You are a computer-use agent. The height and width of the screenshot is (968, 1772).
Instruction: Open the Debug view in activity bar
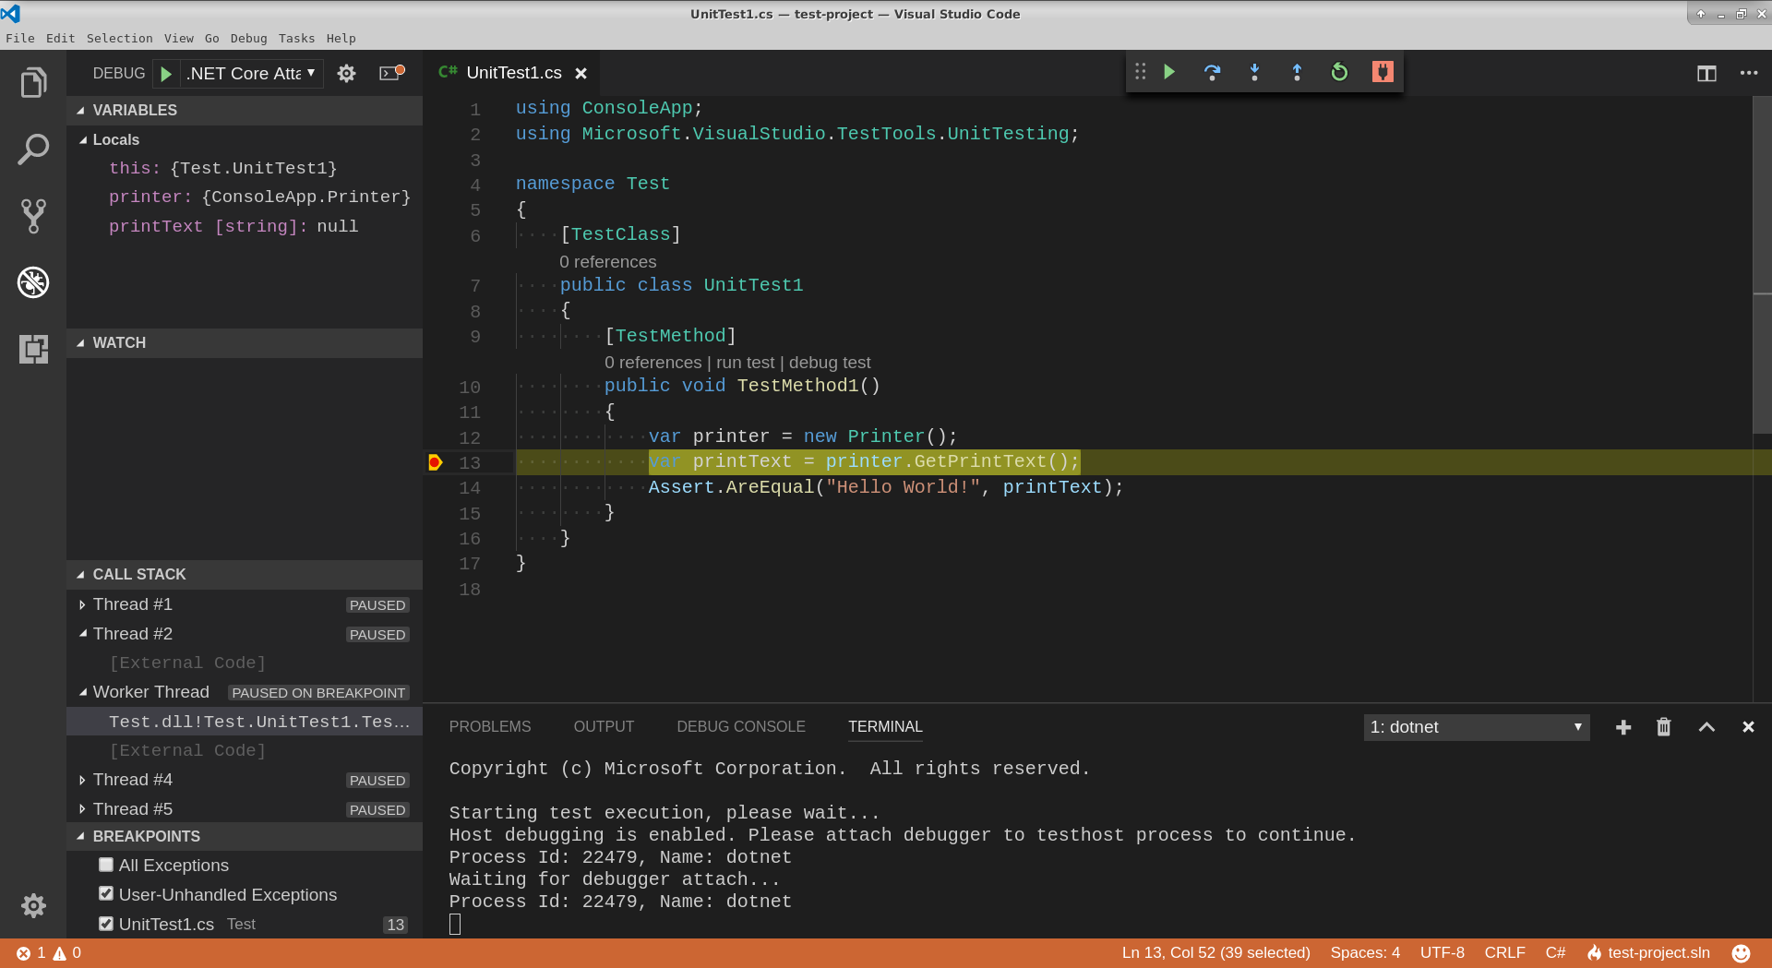point(33,282)
